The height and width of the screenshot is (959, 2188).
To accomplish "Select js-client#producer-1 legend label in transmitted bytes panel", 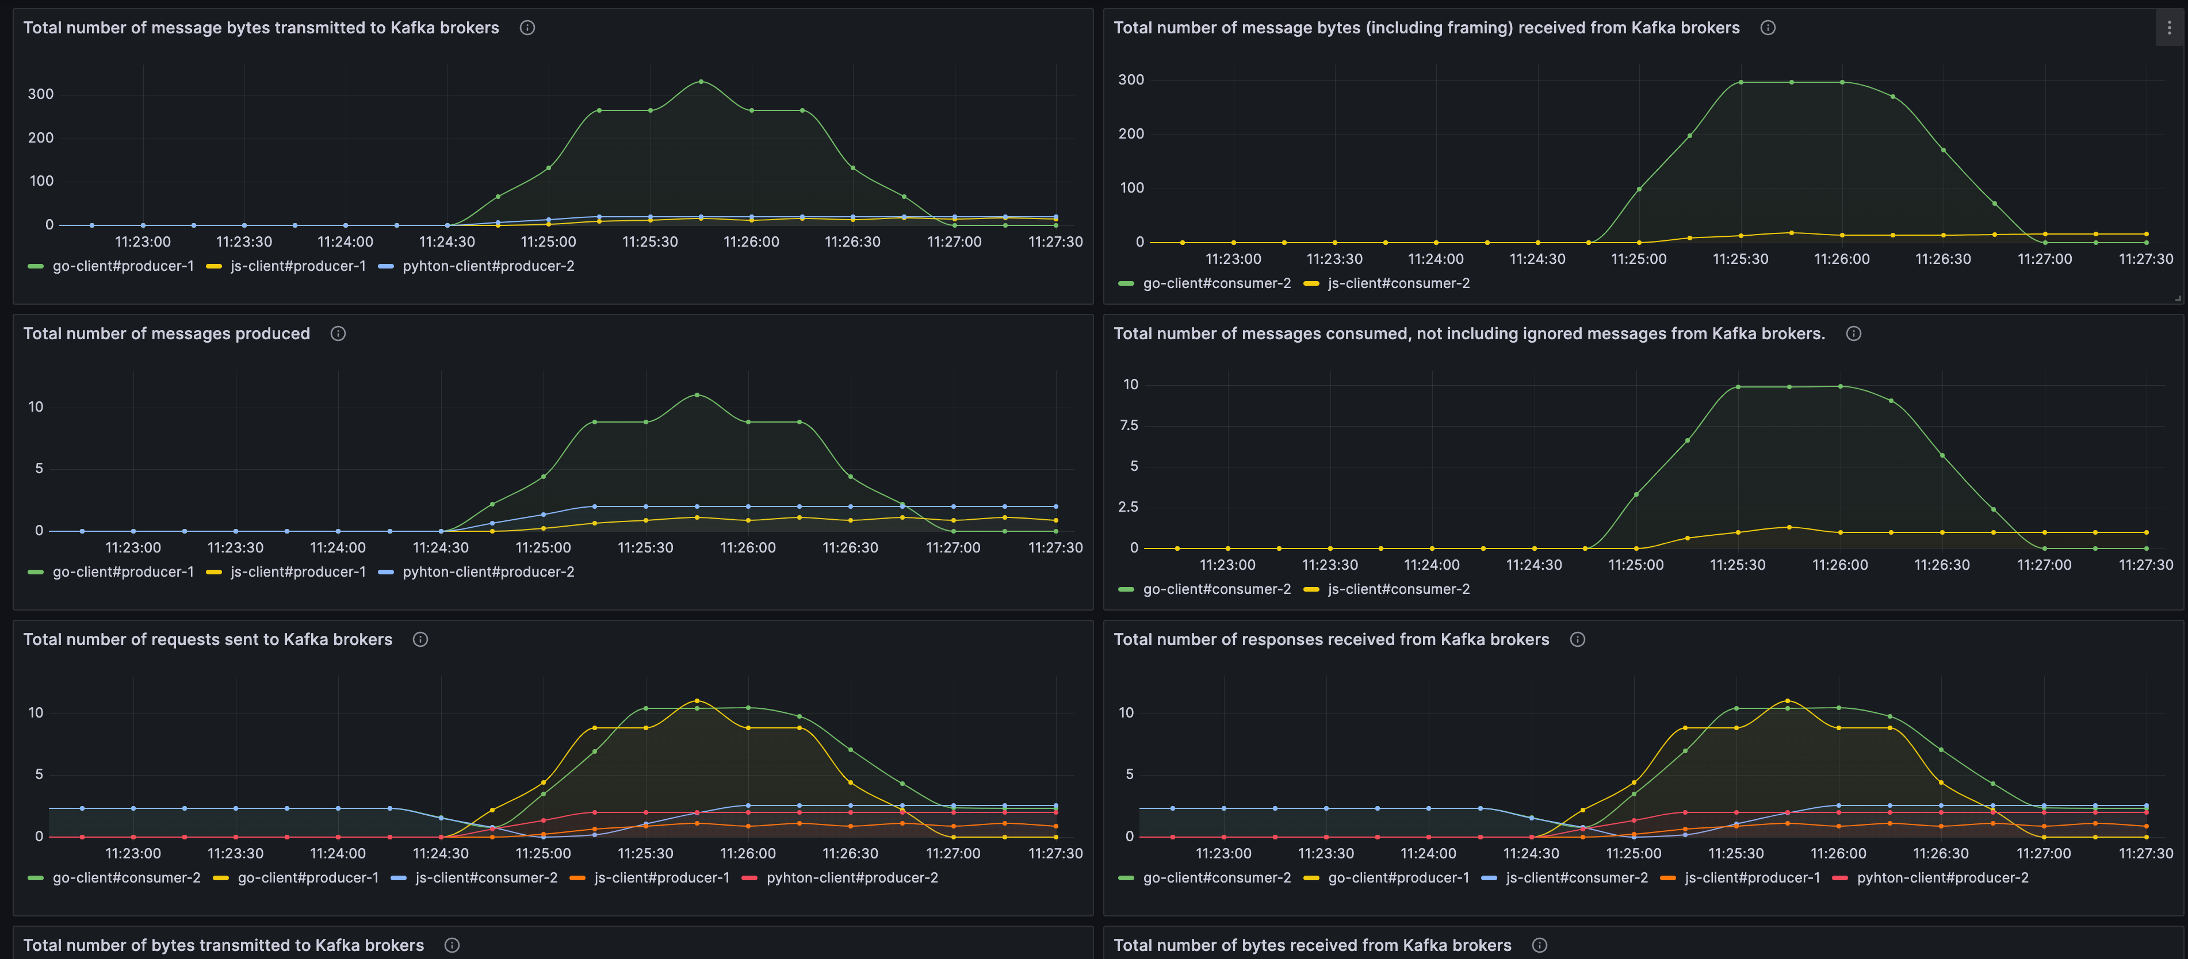I will 297,266.
